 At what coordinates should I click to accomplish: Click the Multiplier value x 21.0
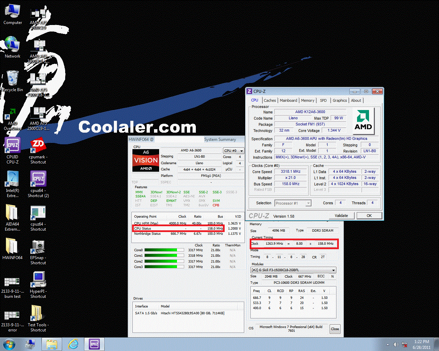(291, 178)
